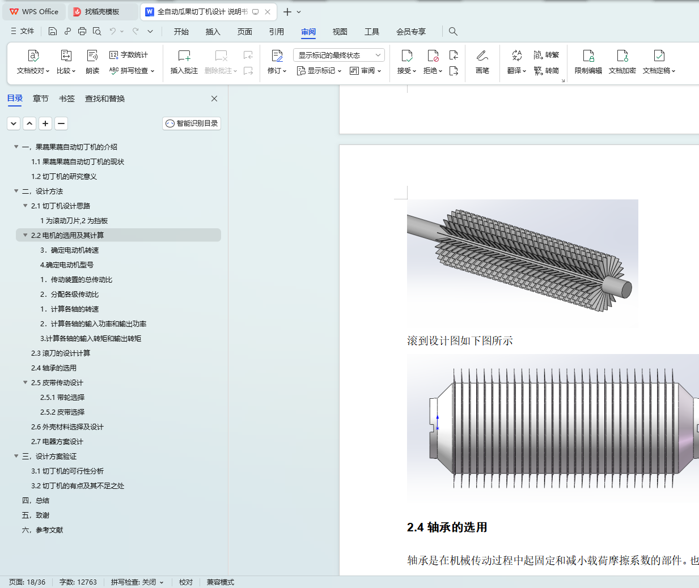Switch to the 找稻壳模板 tab
The image size is (699, 588).
point(102,11)
